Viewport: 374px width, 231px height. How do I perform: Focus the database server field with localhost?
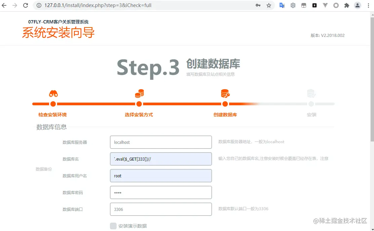point(161,142)
